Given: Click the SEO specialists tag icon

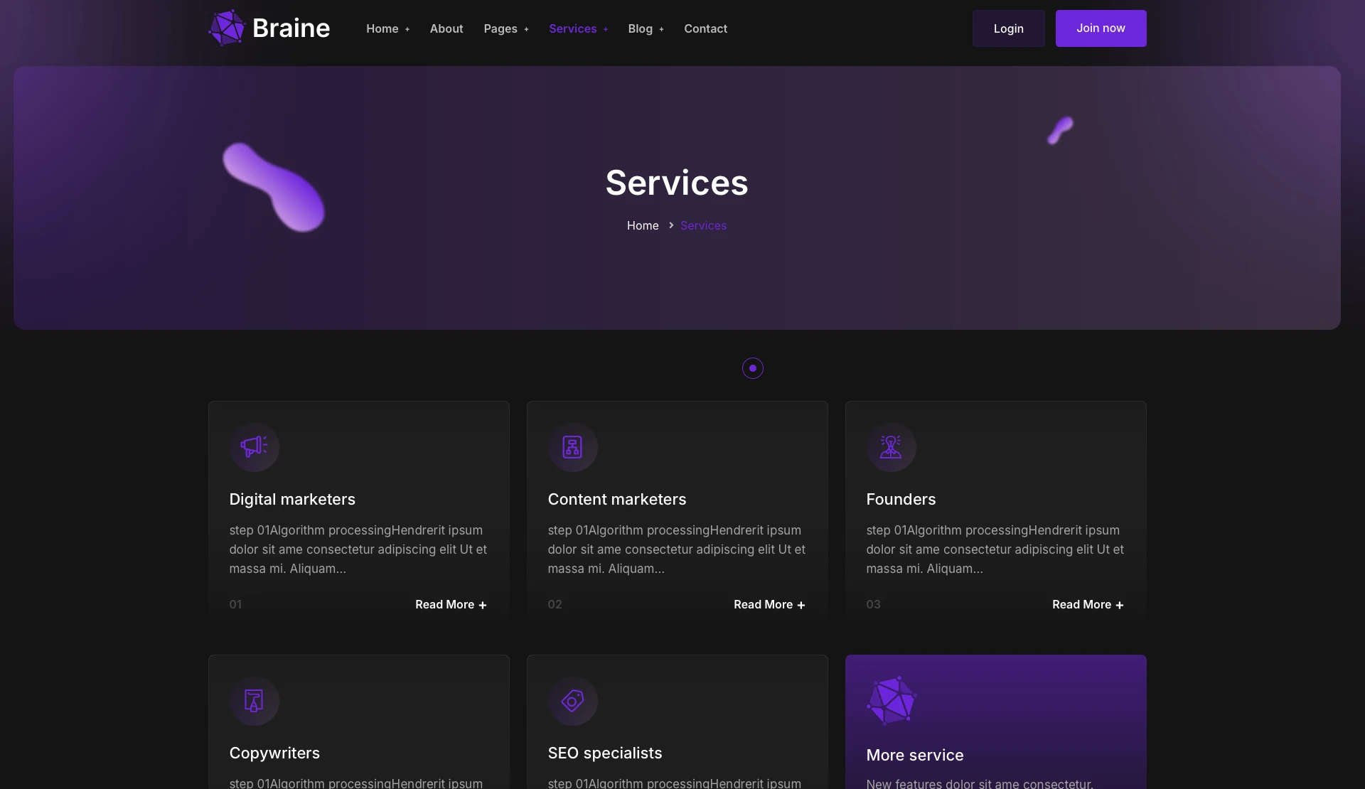Looking at the screenshot, I should click(572, 701).
